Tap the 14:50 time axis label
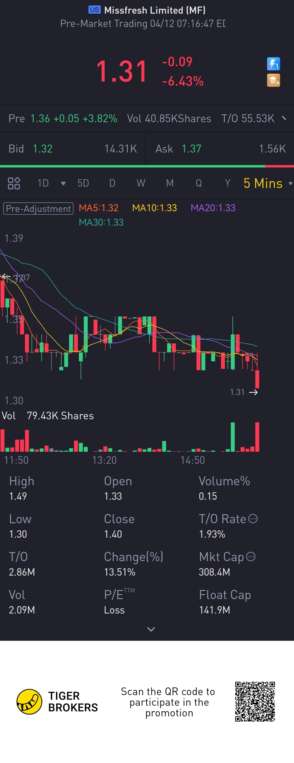The height and width of the screenshot is (763, 294). point(193,460)
